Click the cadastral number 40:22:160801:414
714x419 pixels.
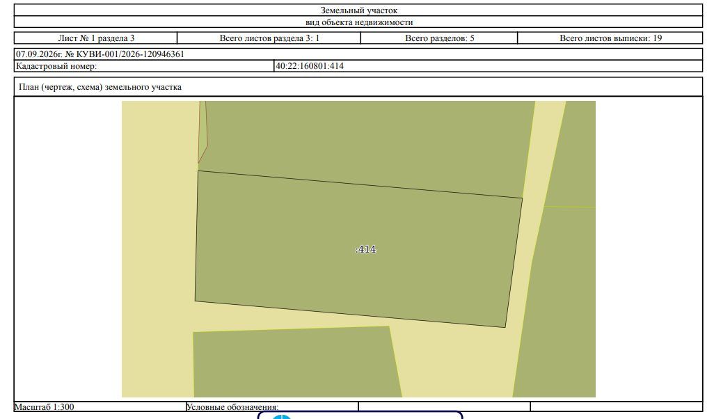coord(310,66)
